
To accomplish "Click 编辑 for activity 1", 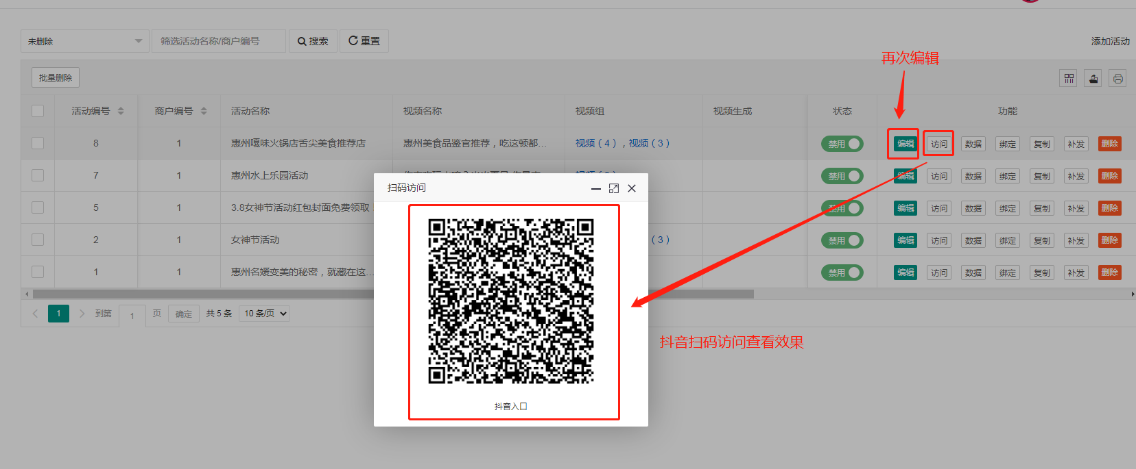I will (x=906, y=272).
